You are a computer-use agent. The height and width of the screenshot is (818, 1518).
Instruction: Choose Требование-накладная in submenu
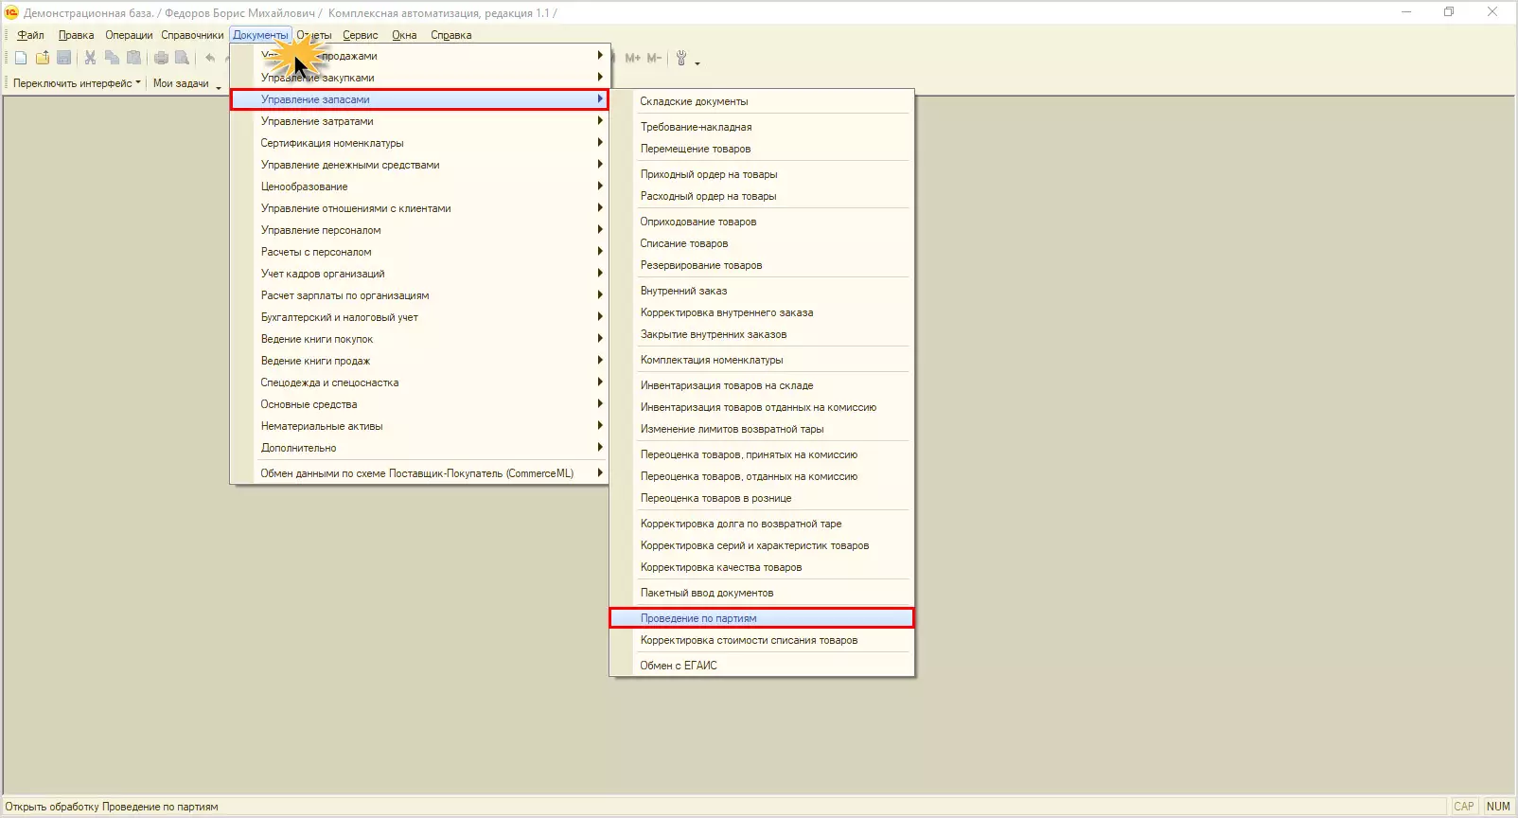pos(762,127)
